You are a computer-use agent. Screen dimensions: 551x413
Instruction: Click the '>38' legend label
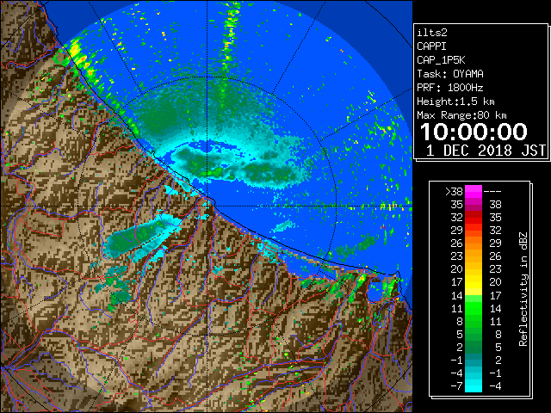[x=454, y=192]
